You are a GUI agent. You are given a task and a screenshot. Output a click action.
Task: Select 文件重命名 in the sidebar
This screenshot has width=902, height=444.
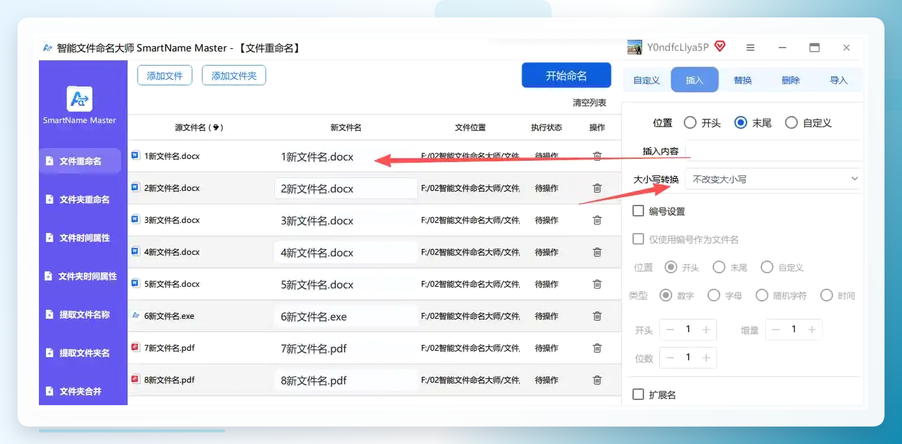(x=80, y=161)
